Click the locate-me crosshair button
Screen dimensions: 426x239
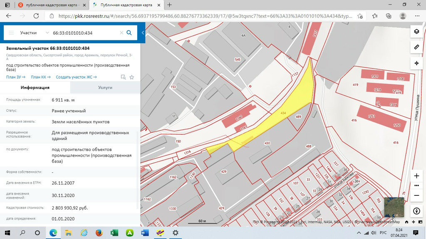(416, 63)
